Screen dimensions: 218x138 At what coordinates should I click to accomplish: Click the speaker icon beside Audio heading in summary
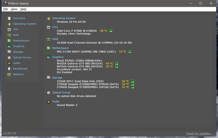coord(49,102)
